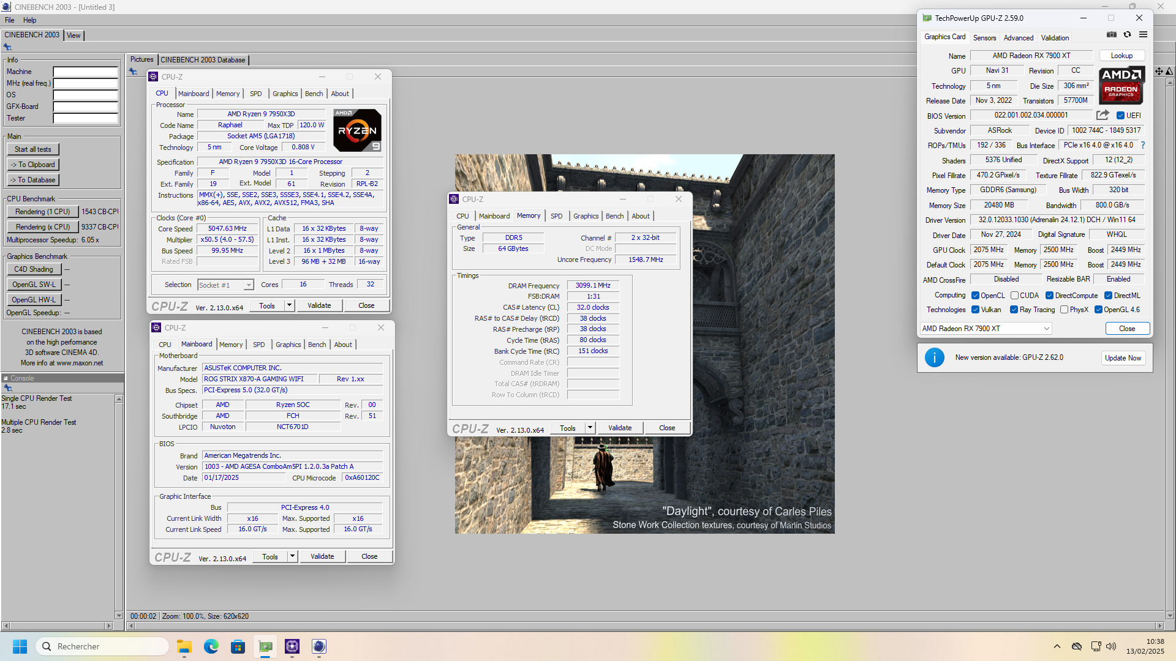Viewport: 1176px width, 661px height.
Task: Click the GPU-Z screenshot camera icon
Action: point(1112,35)
